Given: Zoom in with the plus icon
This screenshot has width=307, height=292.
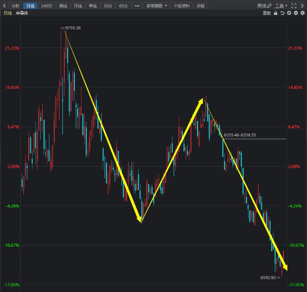Looking at the screenshot, I should (289, 13).
